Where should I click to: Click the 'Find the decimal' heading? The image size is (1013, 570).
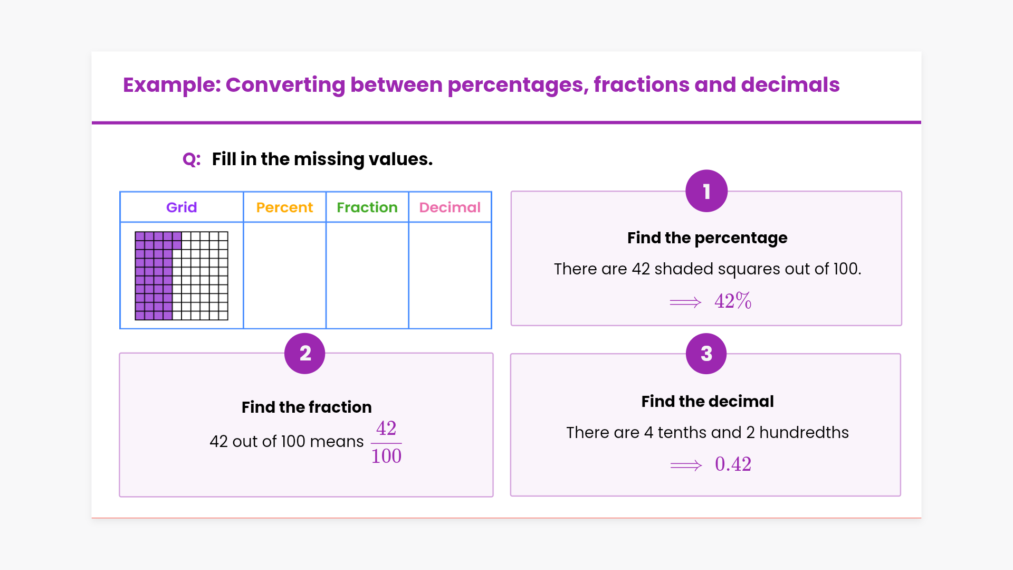[708, 402]
